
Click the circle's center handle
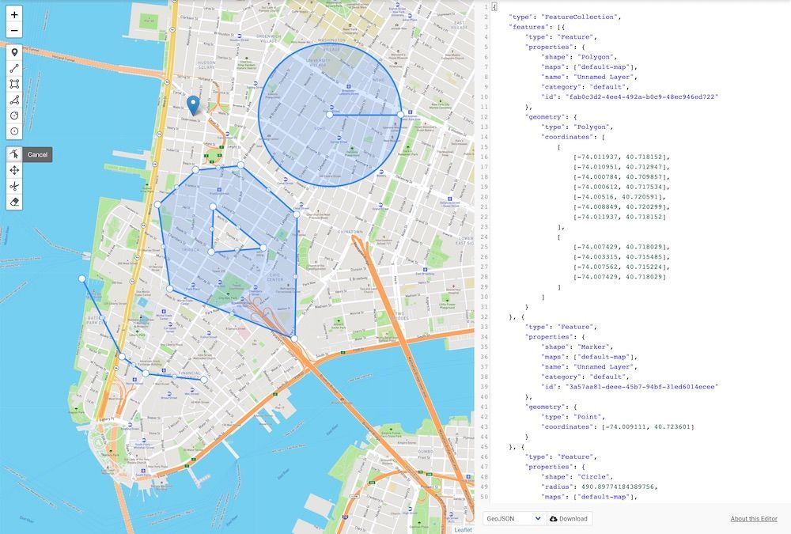click(x=330, y=115)
